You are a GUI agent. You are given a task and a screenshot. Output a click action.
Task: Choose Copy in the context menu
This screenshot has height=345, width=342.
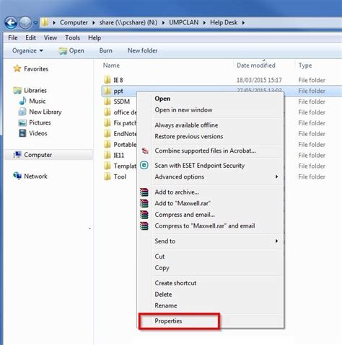[x=162, y=268]
